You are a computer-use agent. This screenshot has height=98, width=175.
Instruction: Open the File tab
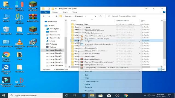pyautogui.click(x=45, y=12)
